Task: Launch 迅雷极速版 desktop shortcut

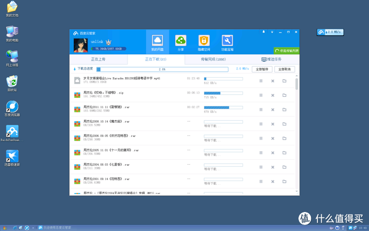Action: coord(12,158)
